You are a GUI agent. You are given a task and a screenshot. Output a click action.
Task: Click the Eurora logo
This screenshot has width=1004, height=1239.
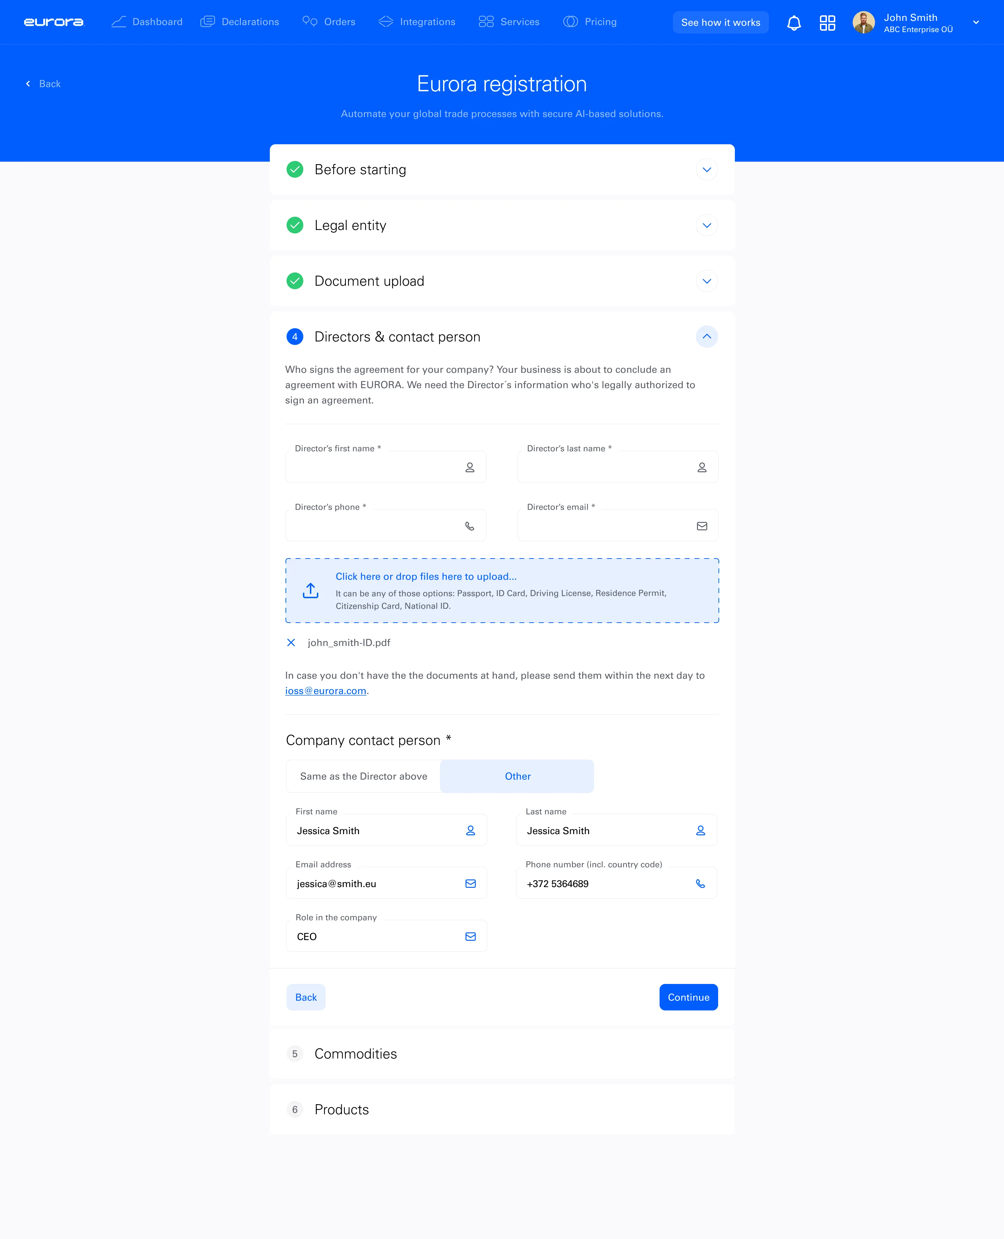[54, 22]
